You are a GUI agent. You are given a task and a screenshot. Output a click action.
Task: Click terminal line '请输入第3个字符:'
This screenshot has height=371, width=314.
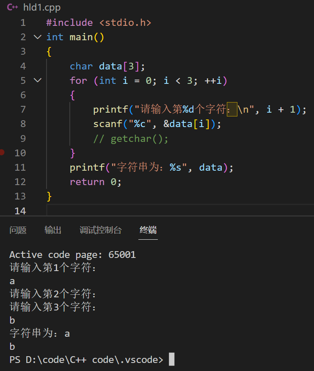click(x=53, y=307)
